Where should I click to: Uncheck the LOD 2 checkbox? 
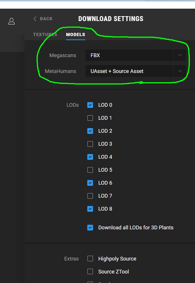click(90, 131)
